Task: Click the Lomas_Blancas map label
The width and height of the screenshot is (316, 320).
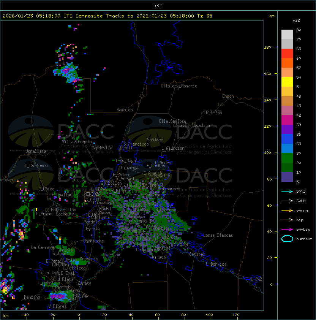Action: tap(218, 235)
